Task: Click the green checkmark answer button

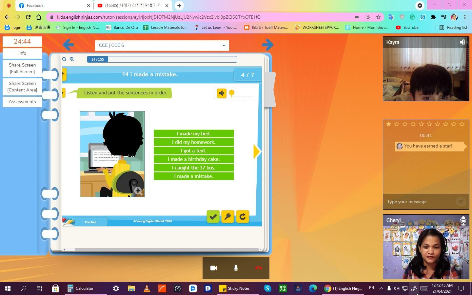Action: point(213,217)
